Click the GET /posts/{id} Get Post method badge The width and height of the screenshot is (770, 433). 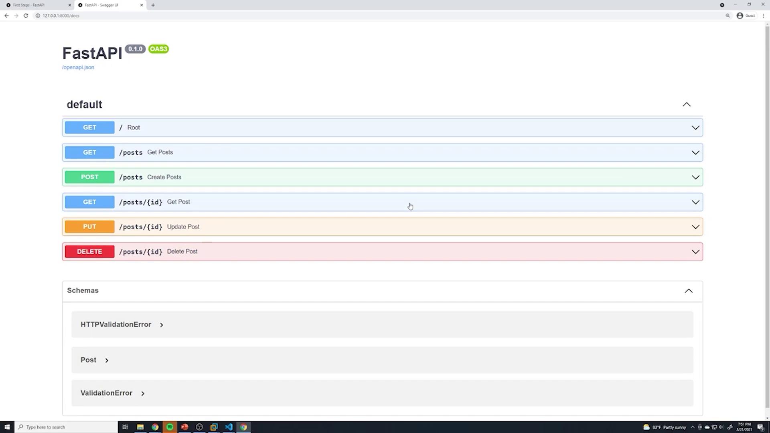click(x=89, y=202)
